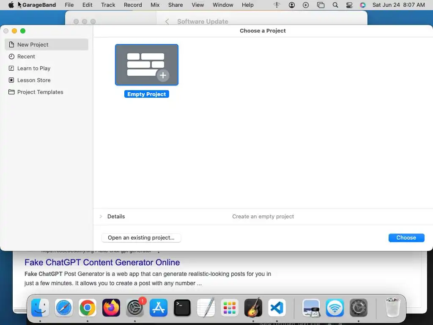
Task: Open the Mix menu
Action: click(155, 5)
